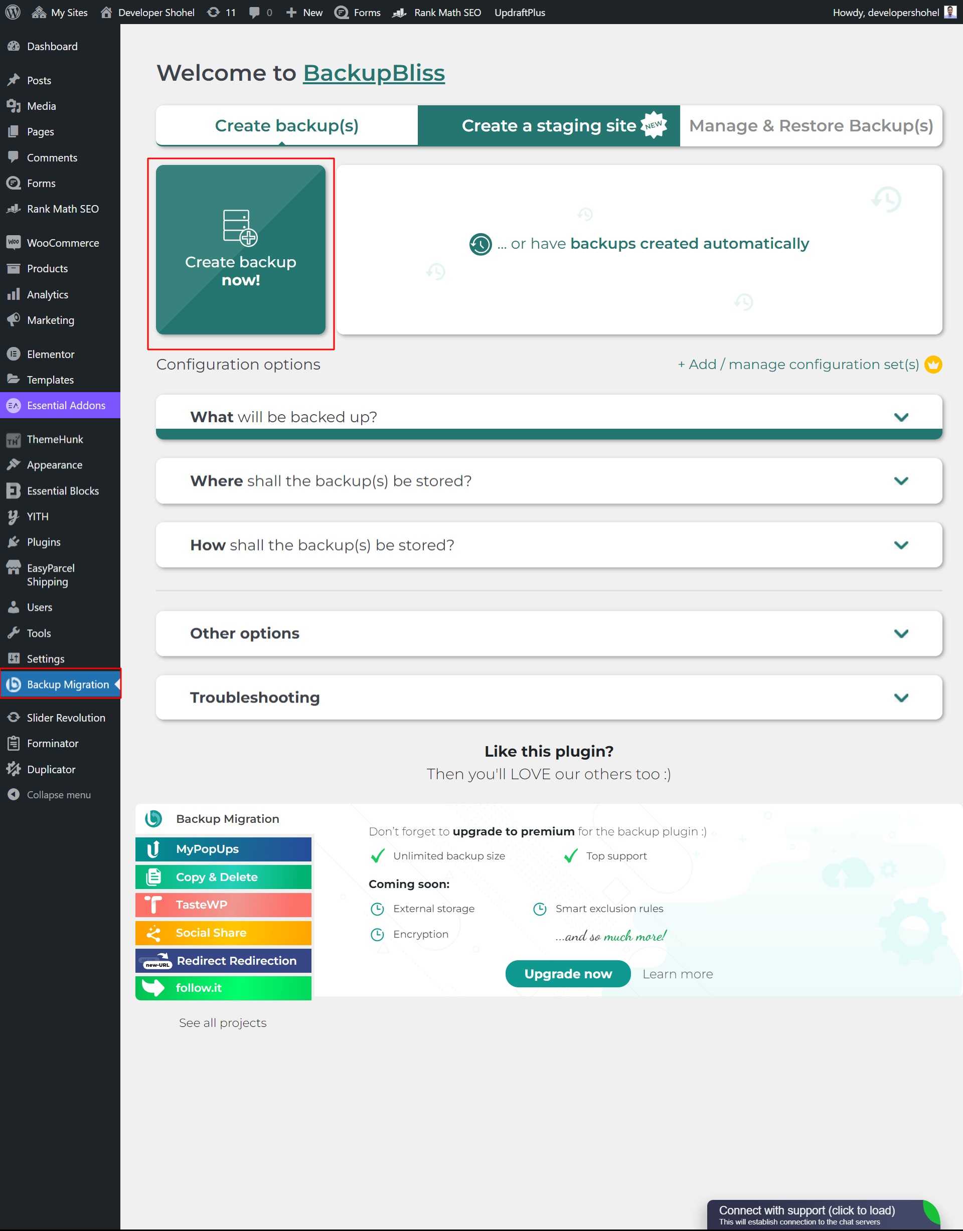963x1231 pixels.
Task: Click the Comments bubble icon in sidebar
Action: pyautogui.click(x=14, y=157)
